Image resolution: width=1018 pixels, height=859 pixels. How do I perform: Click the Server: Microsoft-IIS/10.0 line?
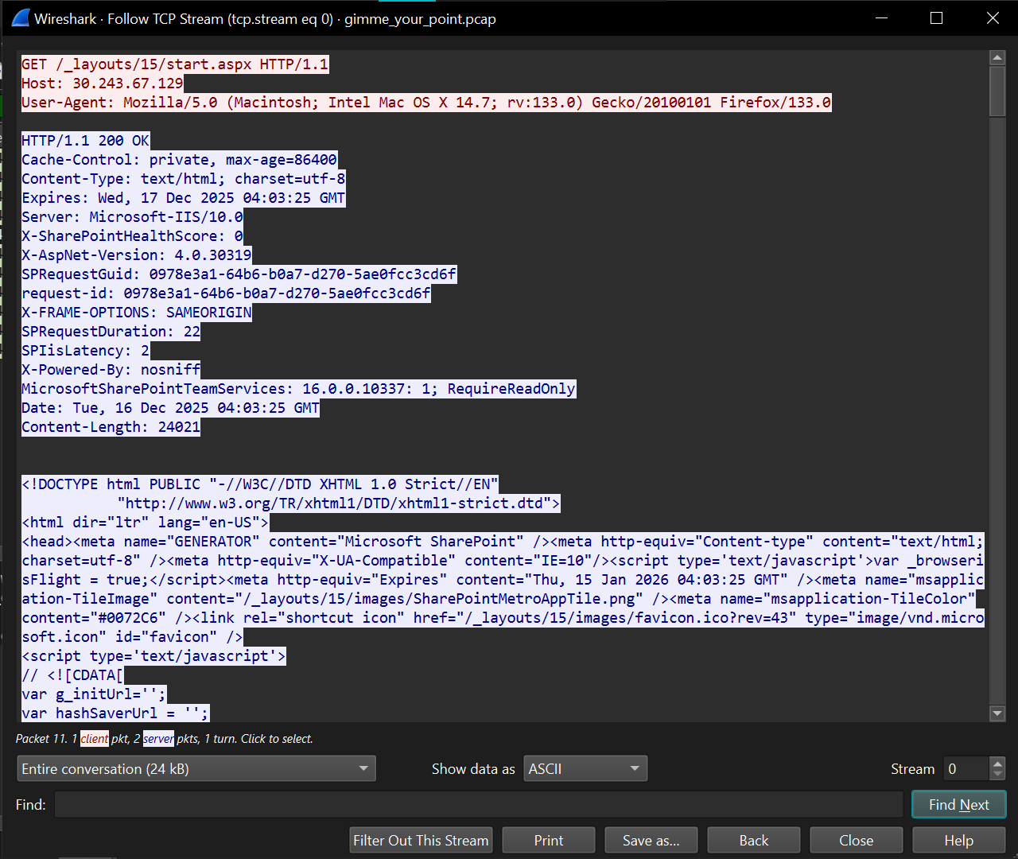tap(132, 217)
